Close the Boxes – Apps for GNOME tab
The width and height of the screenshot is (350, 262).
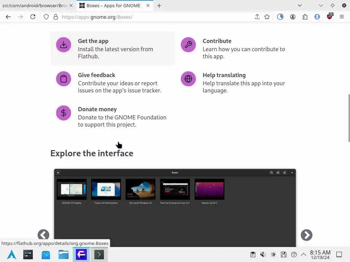(x=148, y=5)
